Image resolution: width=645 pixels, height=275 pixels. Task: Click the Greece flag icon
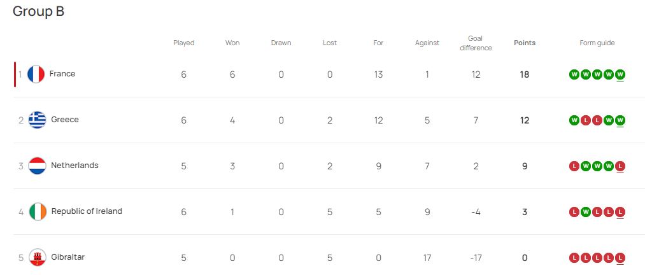[38, 120]
